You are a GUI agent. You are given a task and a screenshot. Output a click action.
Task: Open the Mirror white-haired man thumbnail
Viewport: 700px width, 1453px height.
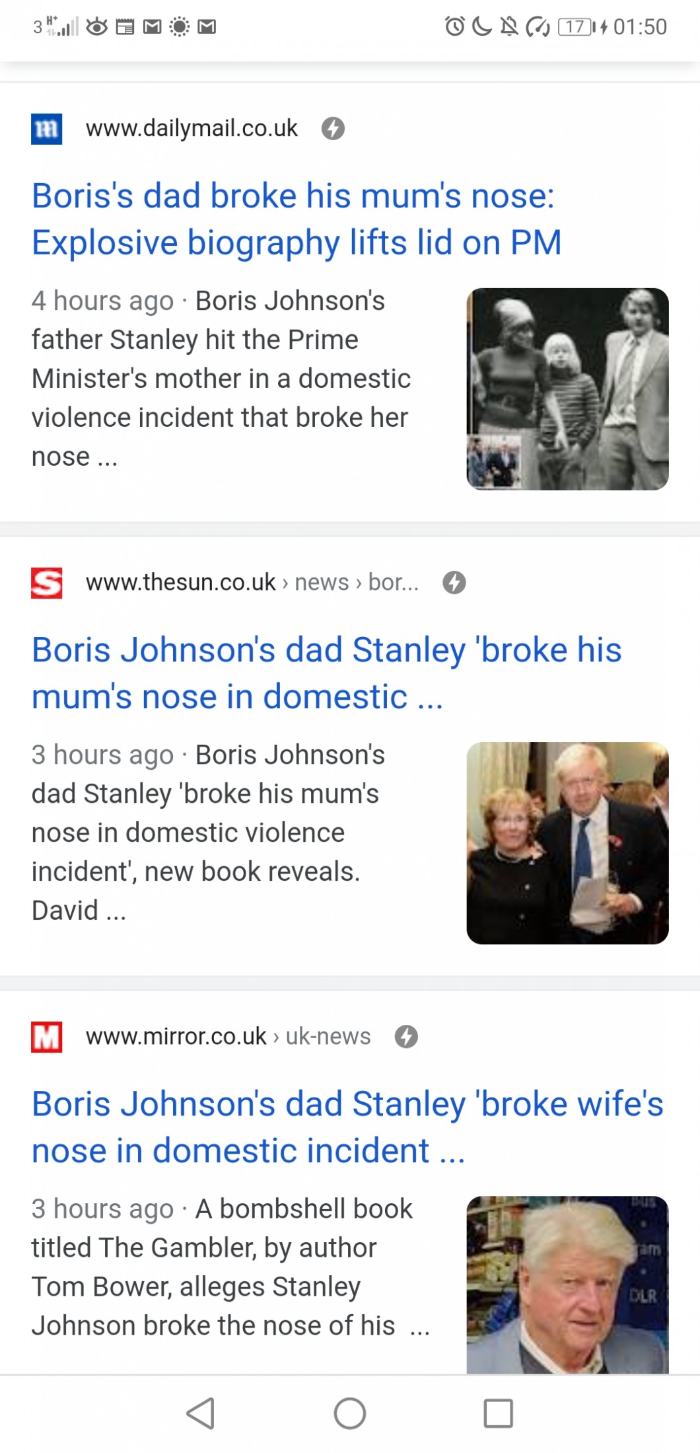[567, 1284]
